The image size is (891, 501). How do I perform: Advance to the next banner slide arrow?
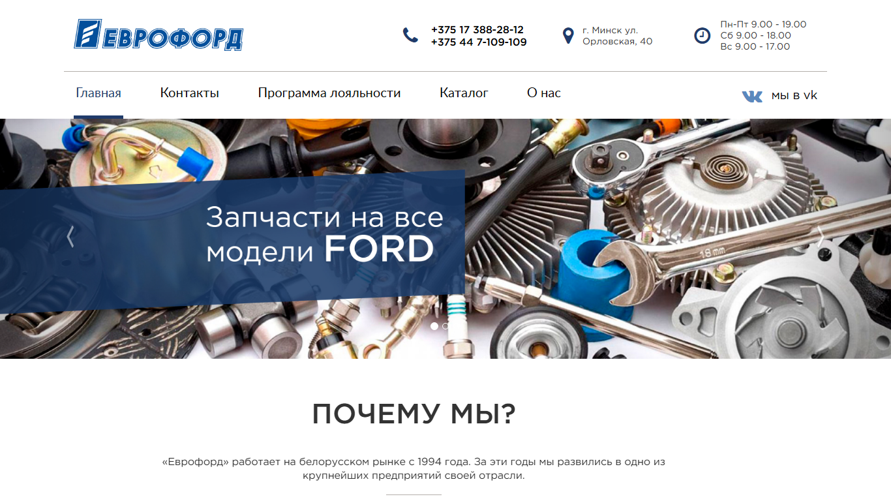pyautogui.click(x=821, y=236)
